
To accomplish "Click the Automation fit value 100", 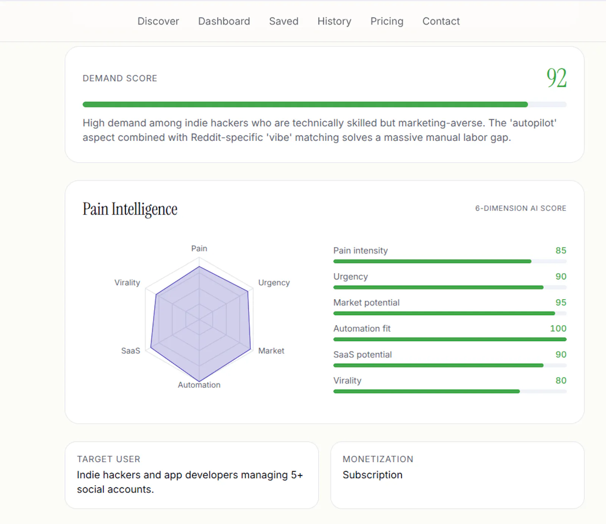I will pos(558,328).
